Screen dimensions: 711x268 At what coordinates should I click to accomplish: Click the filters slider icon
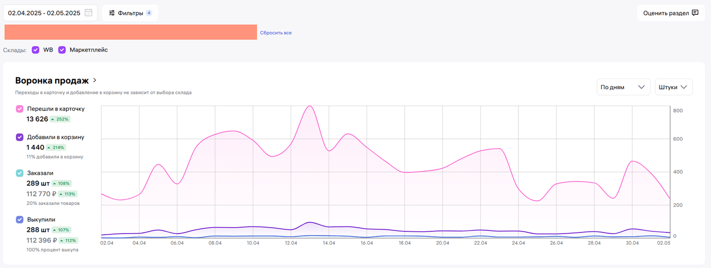pos(112,13)
